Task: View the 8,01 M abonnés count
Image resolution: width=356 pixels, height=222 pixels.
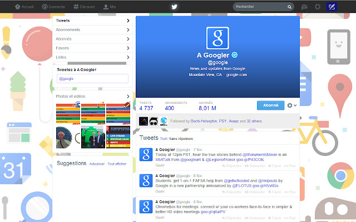Action: (x=207, y=106)
